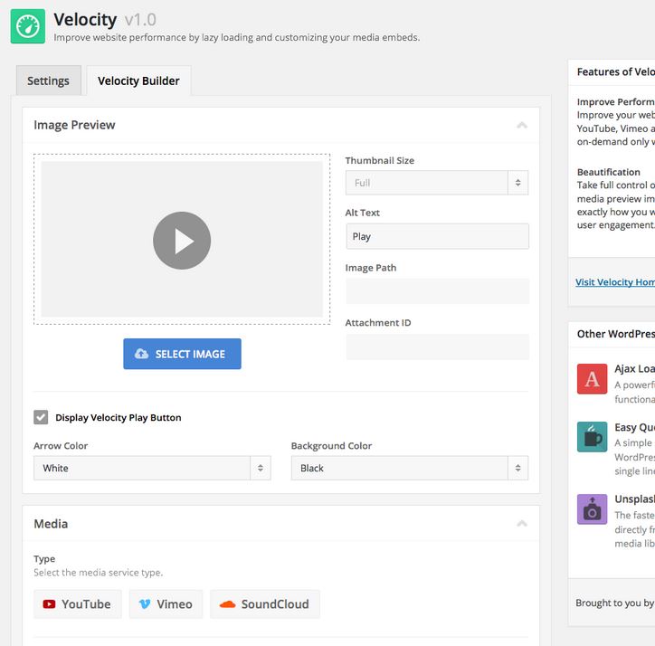Open the Visit Velocity Home link

point(615,282)
